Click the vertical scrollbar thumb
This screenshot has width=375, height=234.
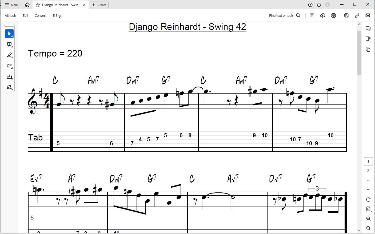tap(360, 53)
